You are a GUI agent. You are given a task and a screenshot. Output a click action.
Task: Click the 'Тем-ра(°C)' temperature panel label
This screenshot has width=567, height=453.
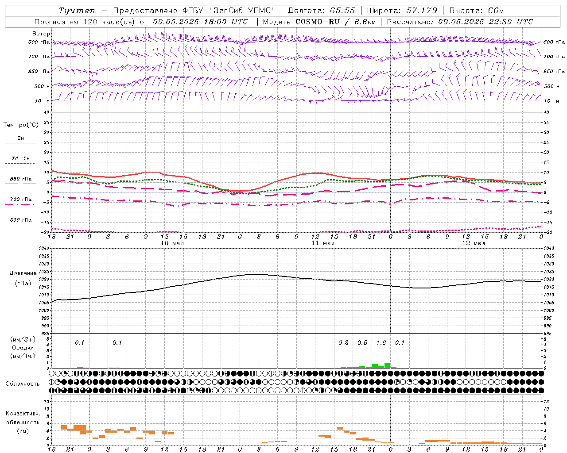coord(21,125)
